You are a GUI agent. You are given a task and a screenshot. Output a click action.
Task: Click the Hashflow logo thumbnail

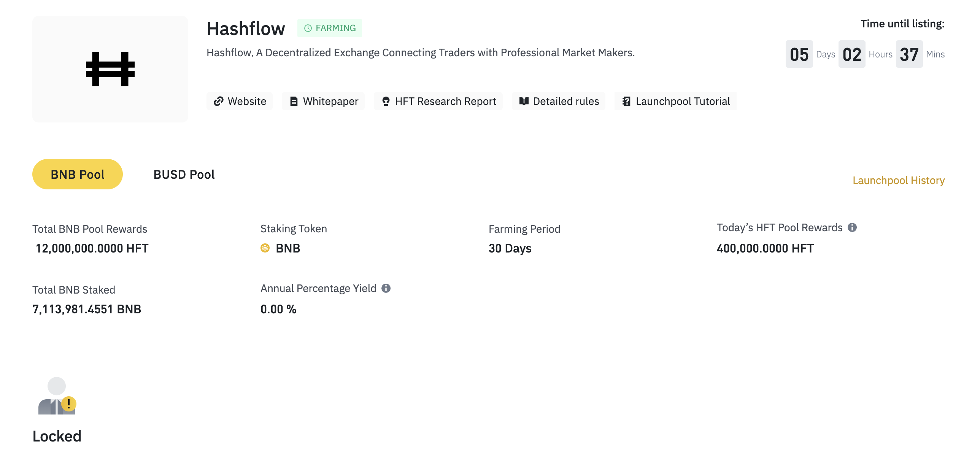pos(110,69)
